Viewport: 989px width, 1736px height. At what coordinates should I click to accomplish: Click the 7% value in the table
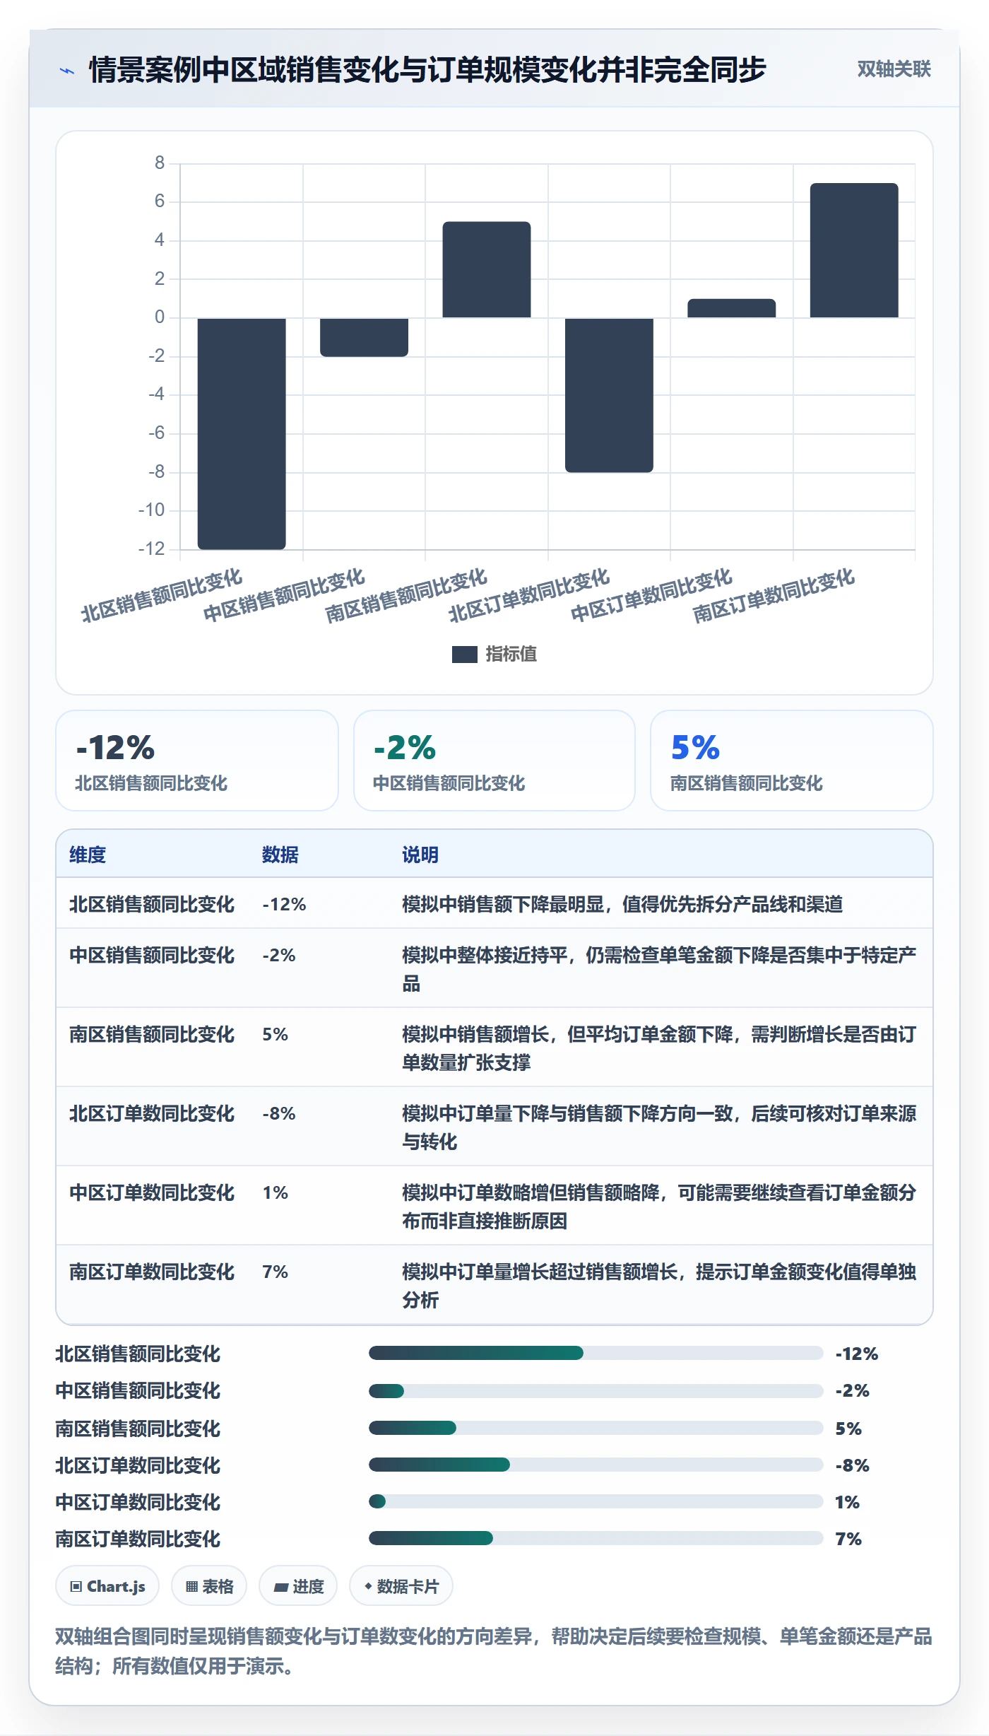276,1272
